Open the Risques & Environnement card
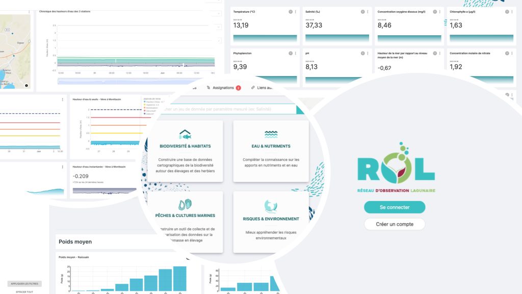 [271, 222]
